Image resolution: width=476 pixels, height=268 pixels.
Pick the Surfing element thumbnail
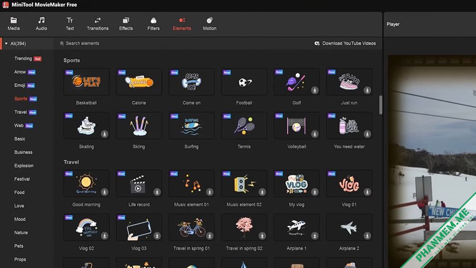(191, 125)
